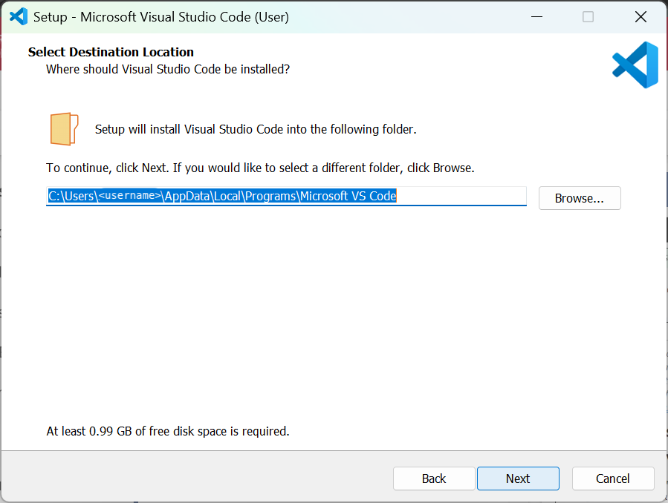Click 'Where should Visual Studio Code be installed?' text
This screenshot has height=503, width=668.
point(168,69)
